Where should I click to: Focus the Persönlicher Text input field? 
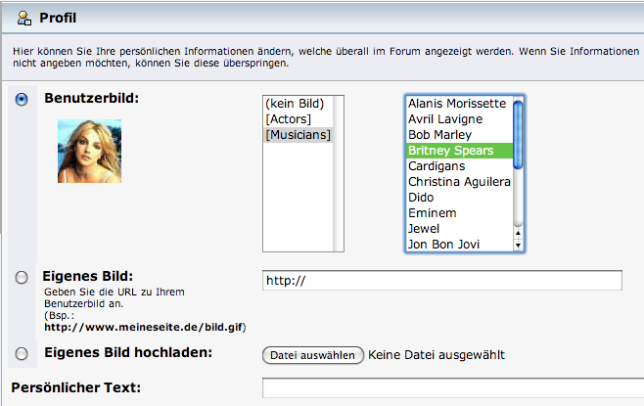[x=453, y=388]
